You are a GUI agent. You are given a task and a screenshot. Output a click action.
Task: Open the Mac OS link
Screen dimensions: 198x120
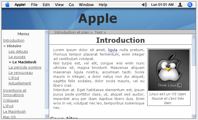[9, 117]
